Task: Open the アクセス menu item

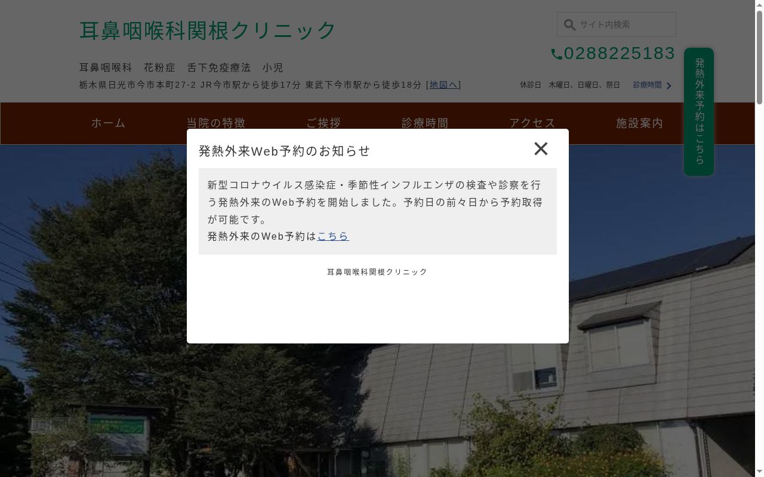Action: tap(532, 123)
